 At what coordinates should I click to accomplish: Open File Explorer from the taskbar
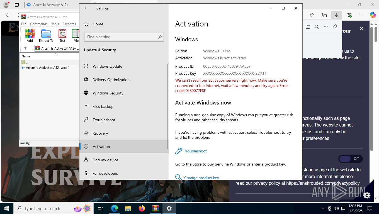click(128, 208)
